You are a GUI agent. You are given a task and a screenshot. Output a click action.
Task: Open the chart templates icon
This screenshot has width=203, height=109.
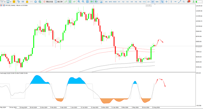[x=8, y=2]
